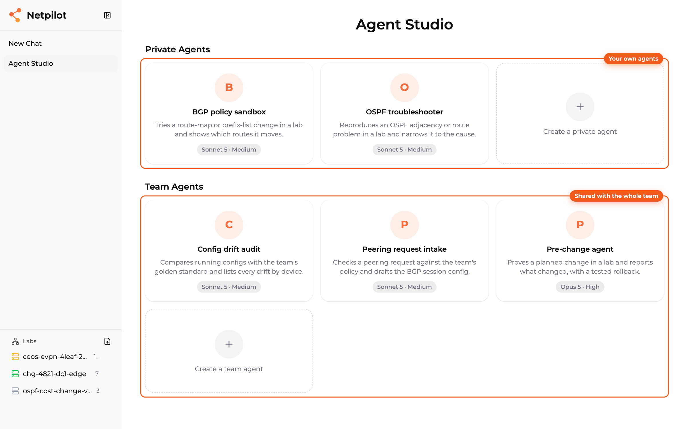Screen dimensions: 687x429
Task: Click the C avatar of Config drift audit
Action: click(229, 225)
